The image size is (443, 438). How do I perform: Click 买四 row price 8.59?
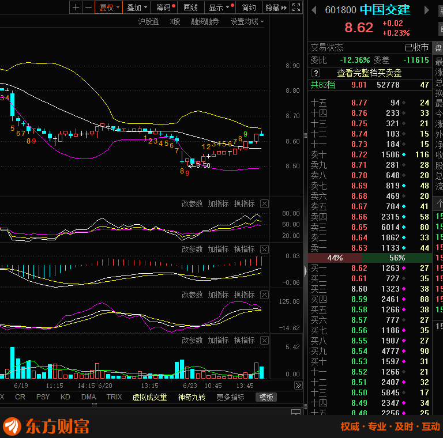[x=359, y=299]
